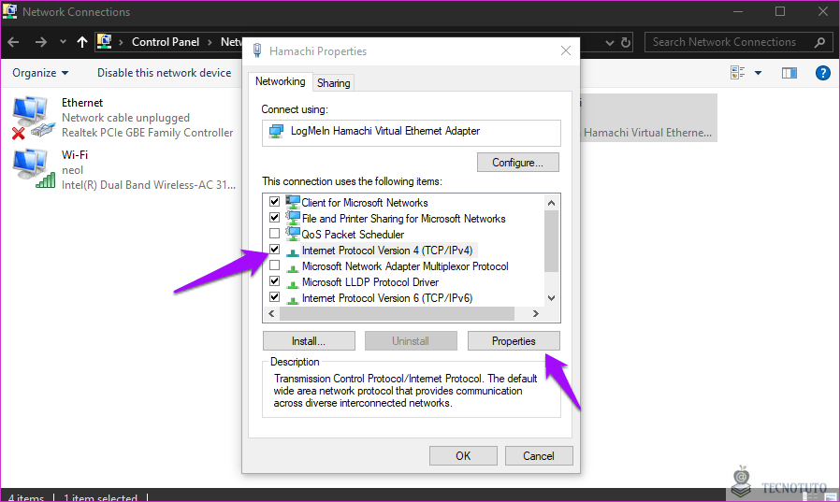The width and height of the screenshot is (840, 502).
Task: Click Multiplexor Protocol item icon
Action: (x=293, y=267)
